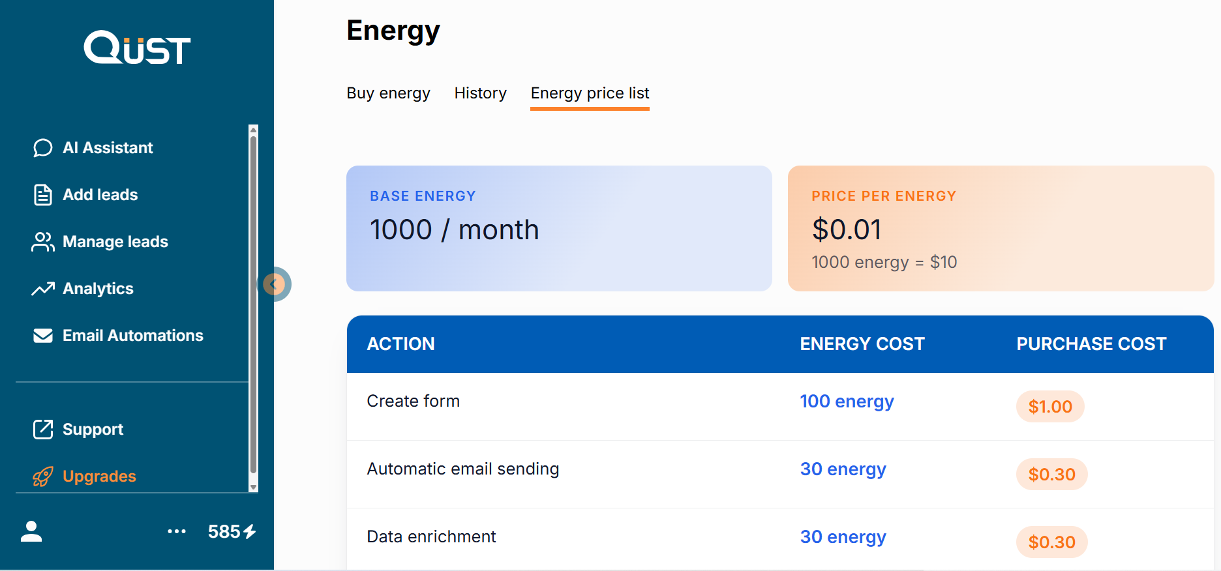Select the Energy price list tab
Screen dimensions: 1221x571
pos(590,93)
